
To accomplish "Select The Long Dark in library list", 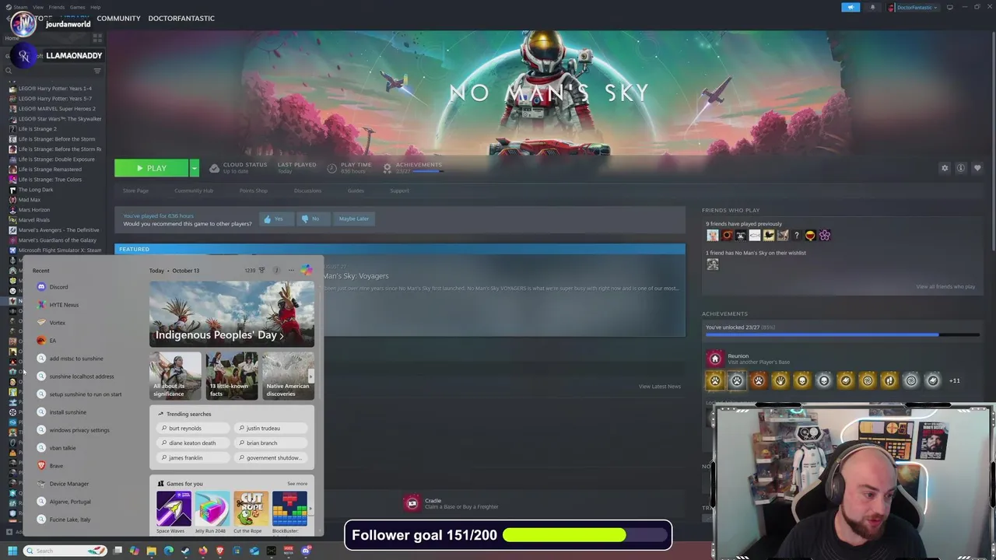I will [36, 190].
